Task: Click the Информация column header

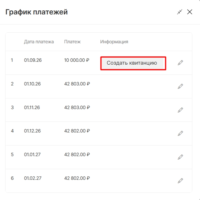Action: (114, 42)
